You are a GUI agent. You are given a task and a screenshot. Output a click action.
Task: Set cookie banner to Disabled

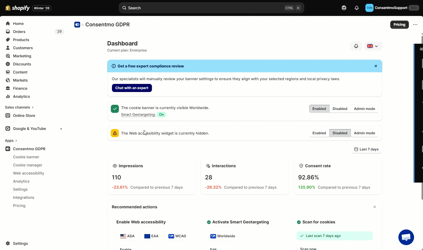(x=340, y=109)
